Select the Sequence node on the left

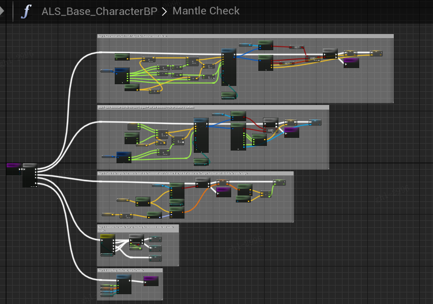point(30,175)
